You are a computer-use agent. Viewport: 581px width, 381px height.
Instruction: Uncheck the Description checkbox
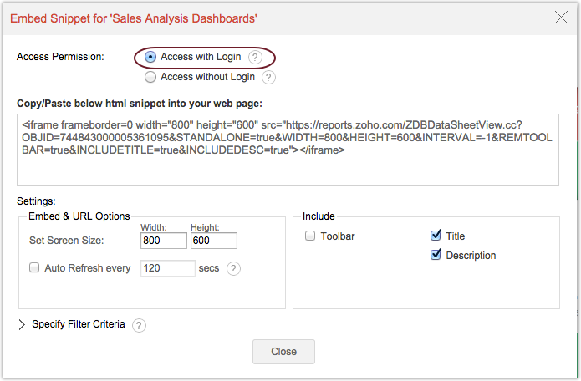click(x=436, y=255)
